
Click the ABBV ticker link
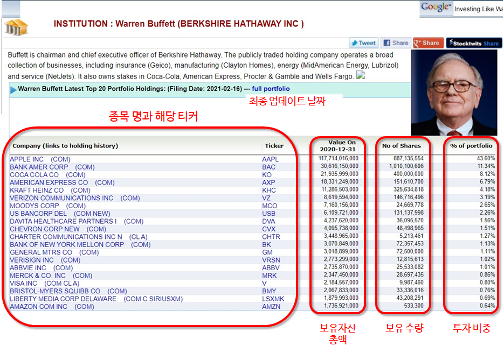271,268
